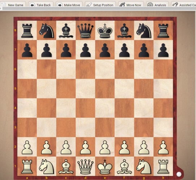
Task: Select the white pawn on d2
Action: (x=86, y=147)
